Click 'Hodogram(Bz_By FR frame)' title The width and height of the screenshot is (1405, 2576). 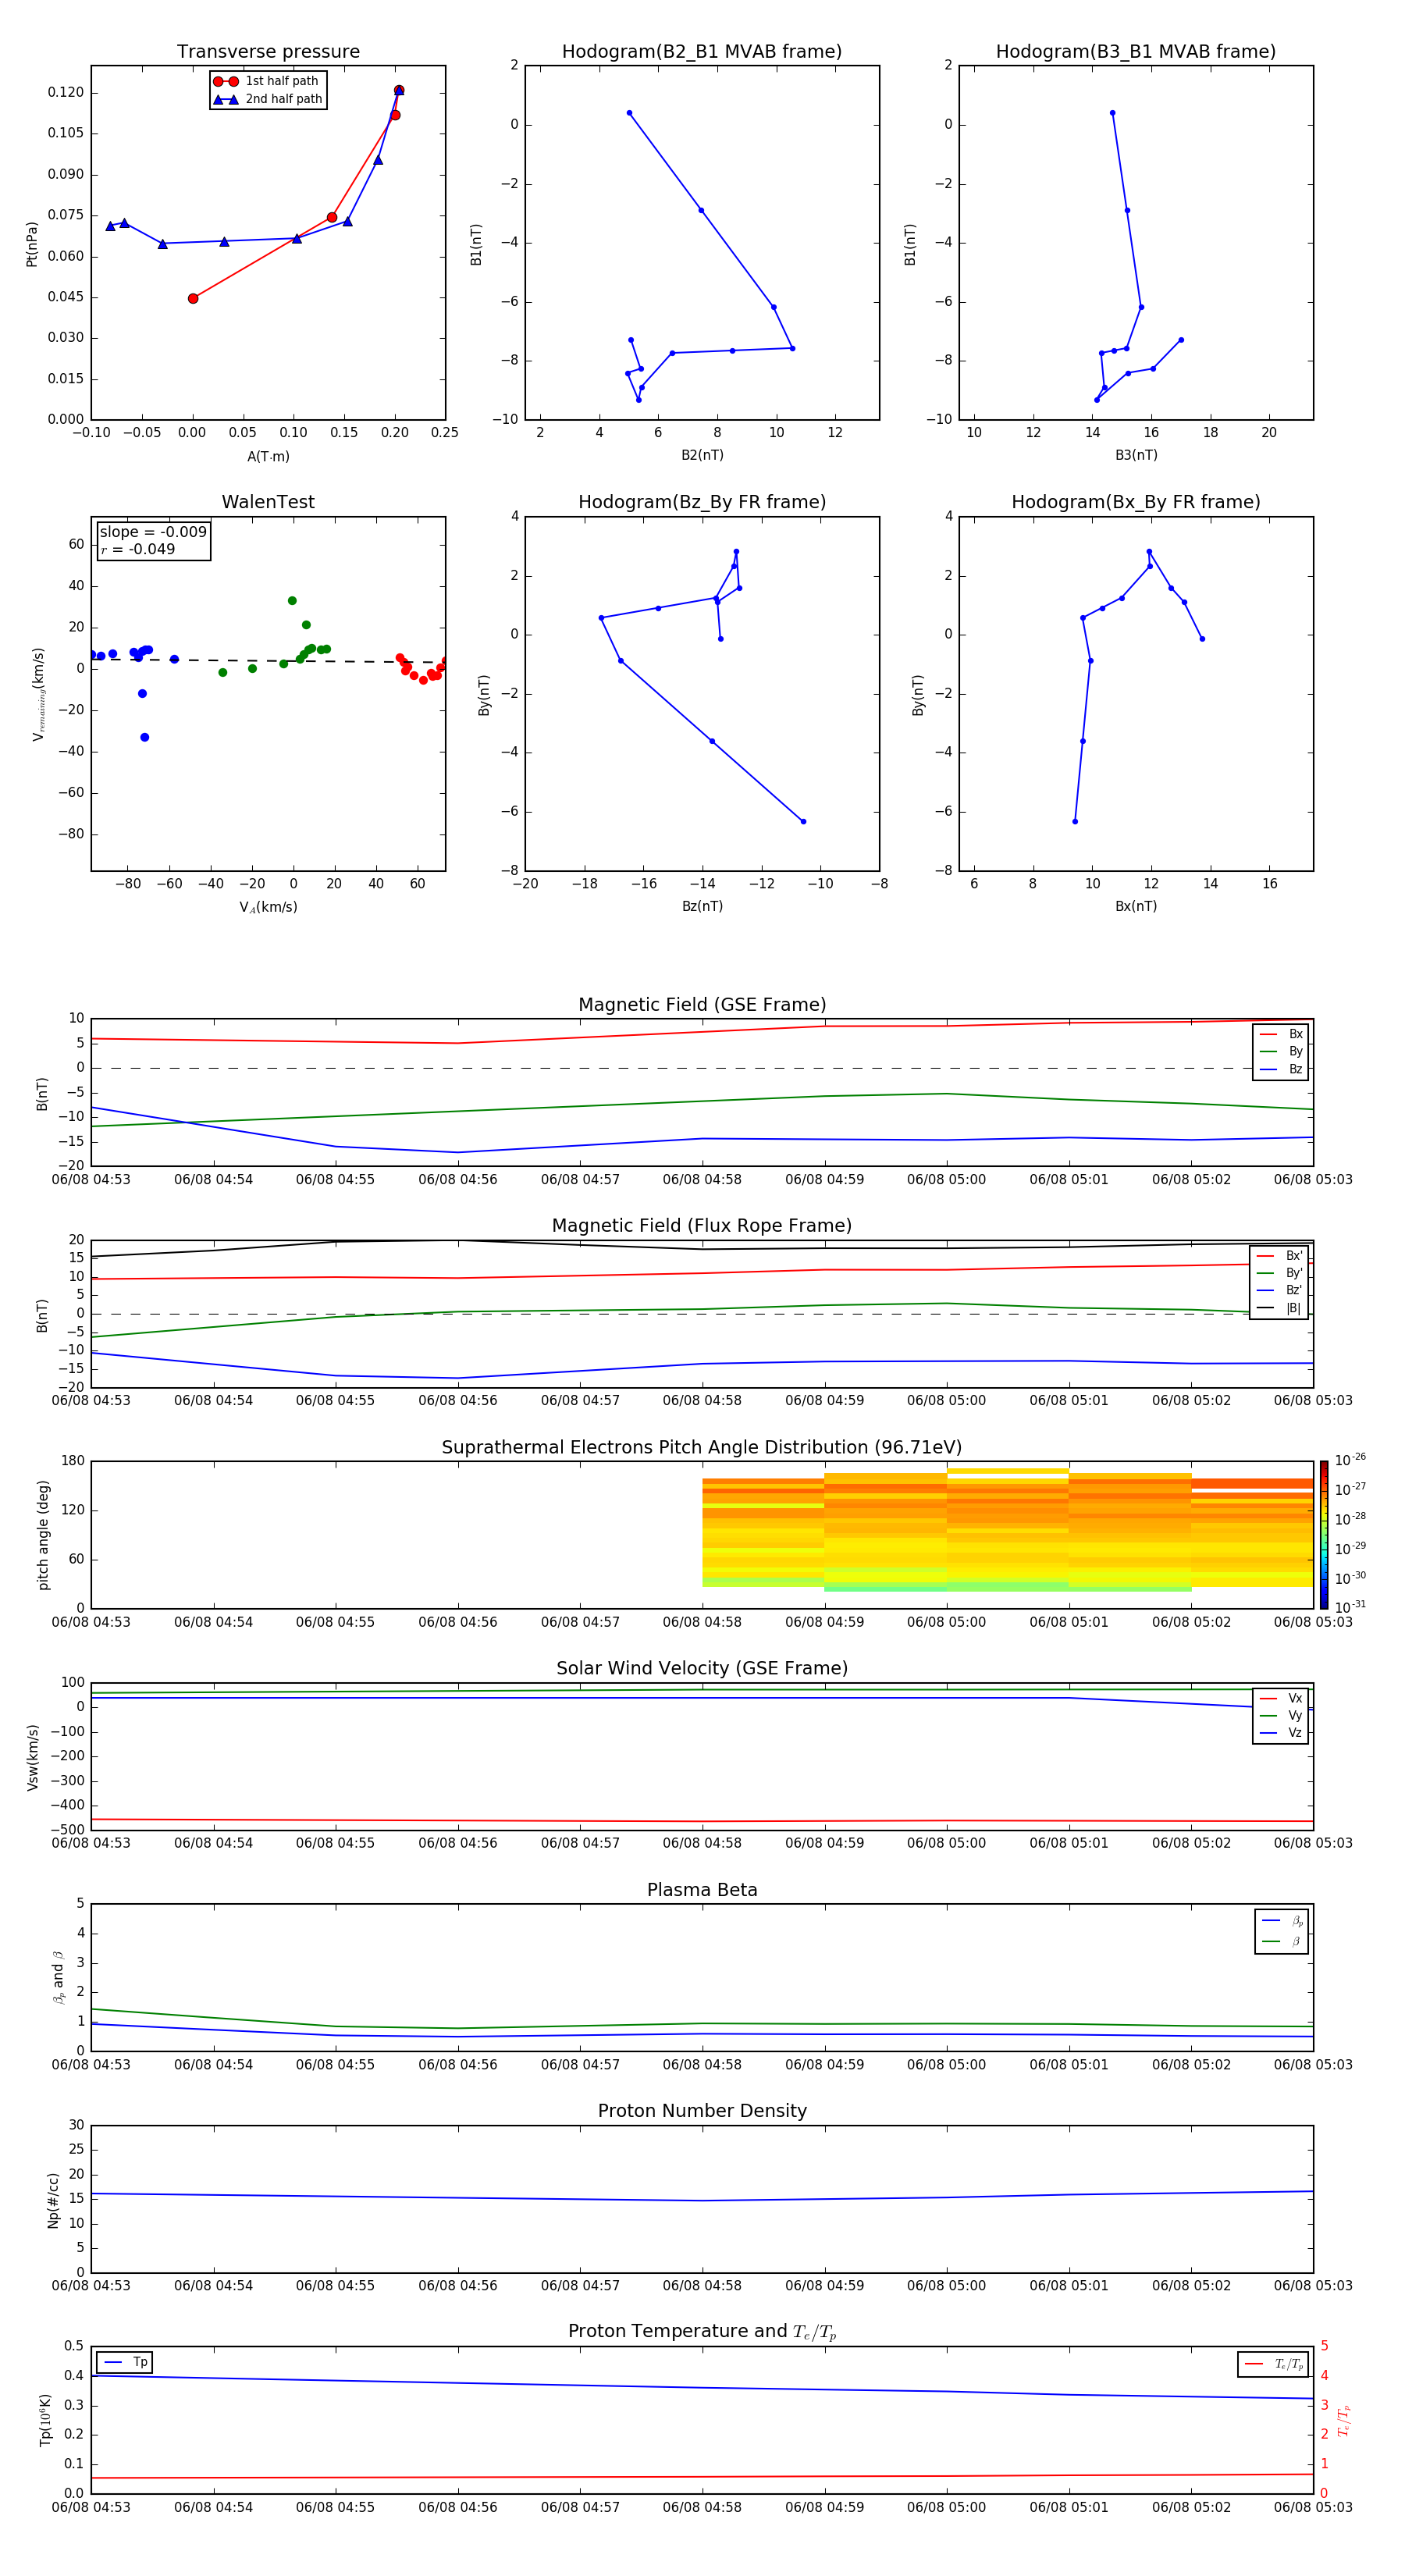pyautogui.click(x=702, y=502)
